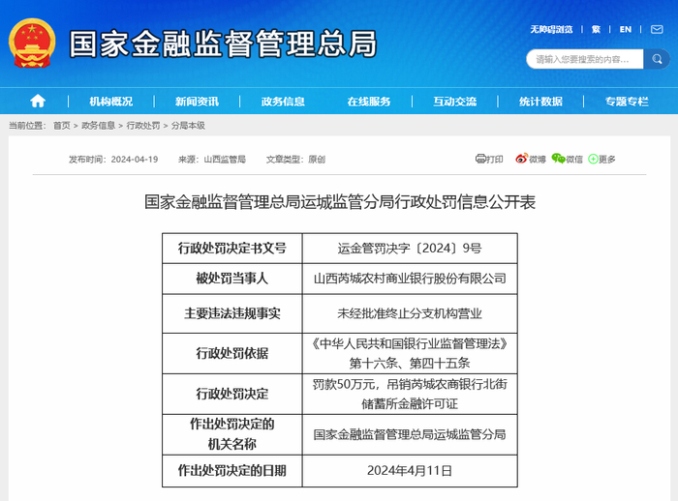Click cell 山西芮城农村商业银行股份有限公司
This screenshot has height=501, width=678.
click(410, 279)
